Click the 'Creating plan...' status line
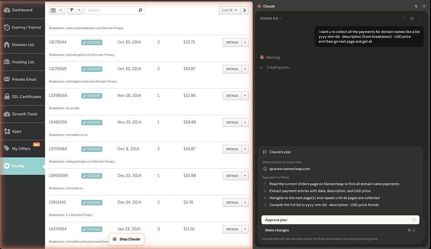The image size is (431, 249). tap(279, 67)
